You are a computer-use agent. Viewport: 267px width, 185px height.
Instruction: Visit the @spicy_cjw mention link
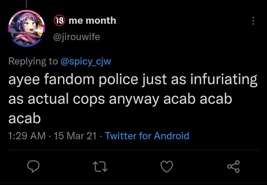click(86, 61)
